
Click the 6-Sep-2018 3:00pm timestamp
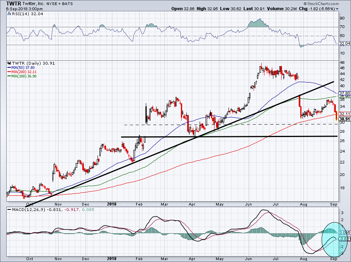click(25, 9)
